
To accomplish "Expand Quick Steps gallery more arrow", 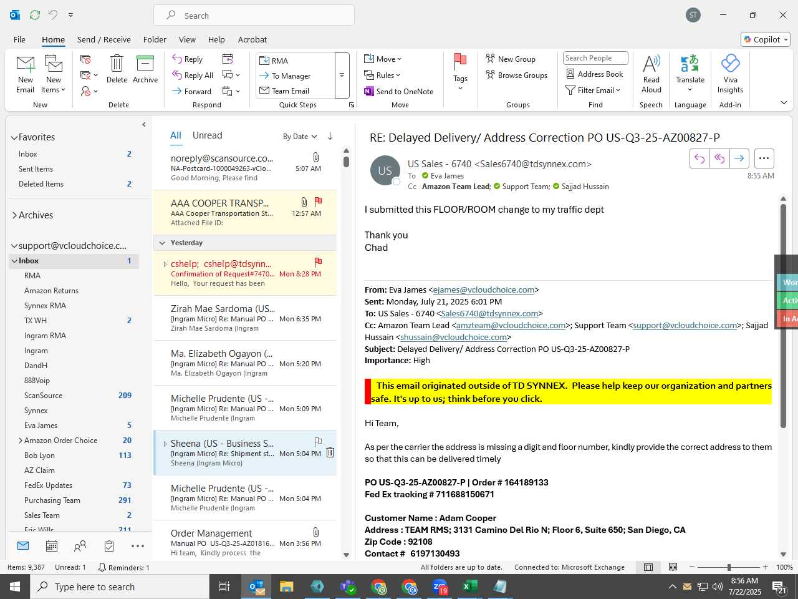I will tap(342, 75).
